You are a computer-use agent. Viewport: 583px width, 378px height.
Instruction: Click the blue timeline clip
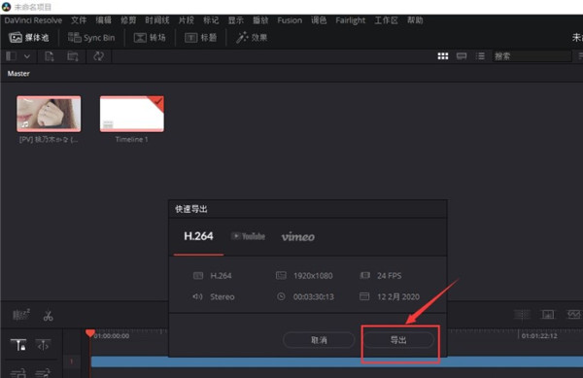(336, 361)
